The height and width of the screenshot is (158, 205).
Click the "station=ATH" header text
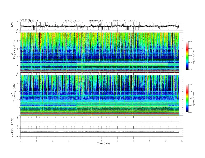coord(96,21)
